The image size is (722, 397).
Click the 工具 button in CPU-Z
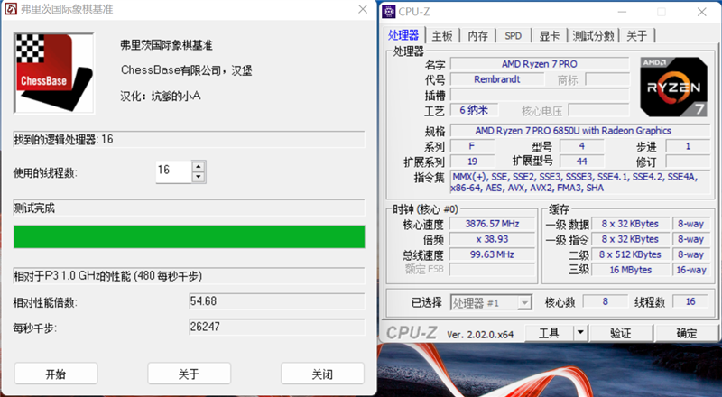[550, 333]
